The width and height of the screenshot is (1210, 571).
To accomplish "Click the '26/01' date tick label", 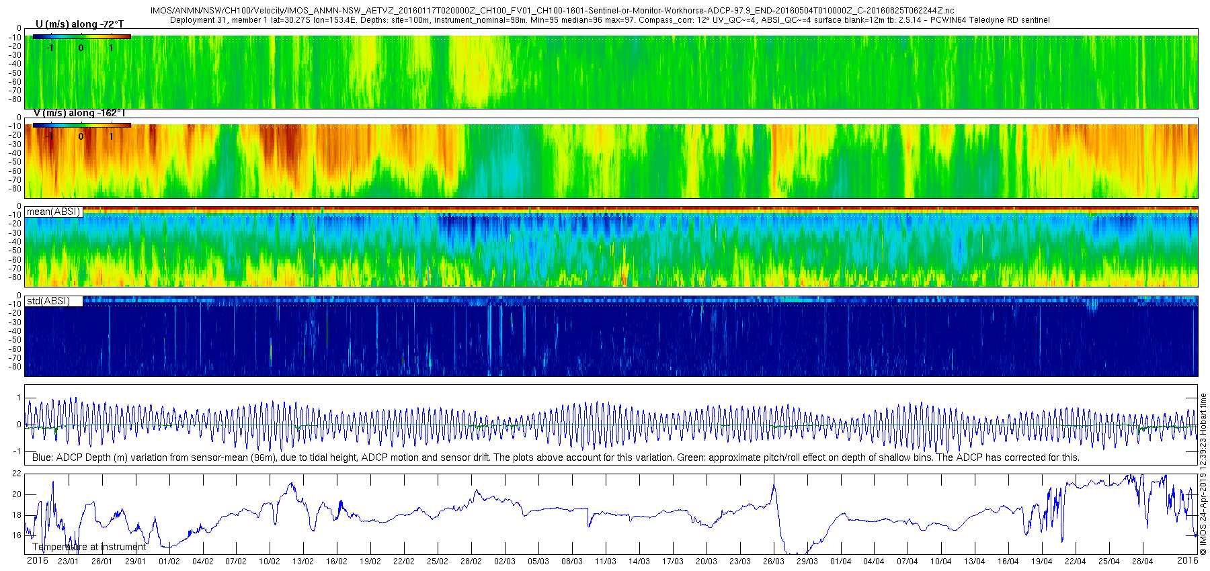I will point(102,562).
